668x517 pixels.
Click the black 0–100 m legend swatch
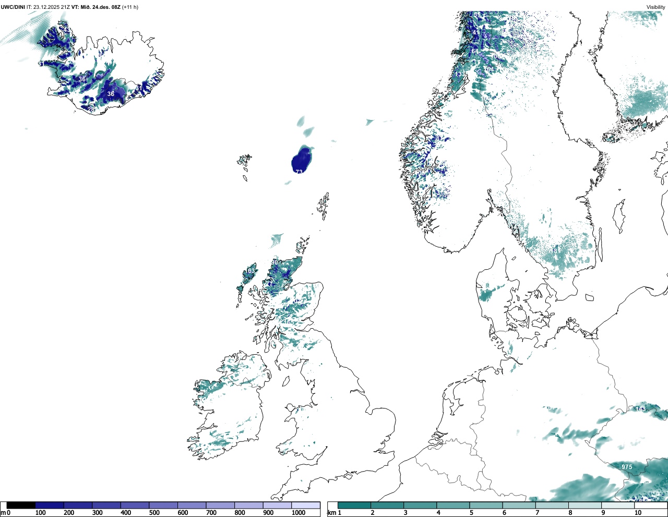tap(21, 505)
